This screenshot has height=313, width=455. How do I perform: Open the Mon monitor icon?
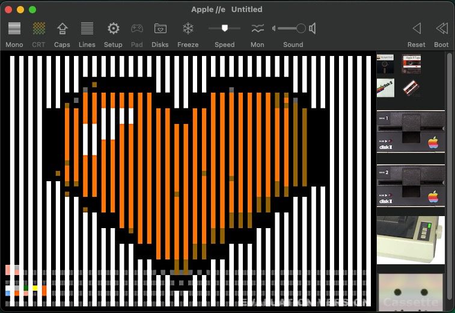coord(257,28)
